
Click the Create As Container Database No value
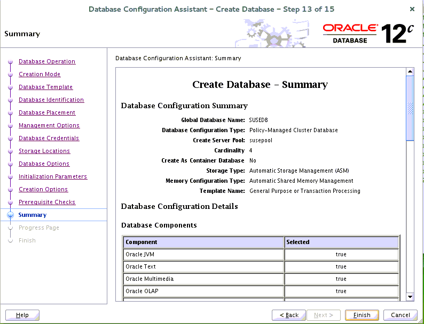(253, 160)
